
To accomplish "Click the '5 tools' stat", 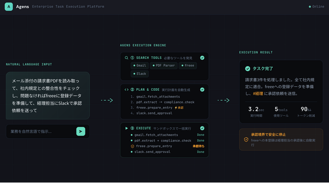I will point(281,109).
